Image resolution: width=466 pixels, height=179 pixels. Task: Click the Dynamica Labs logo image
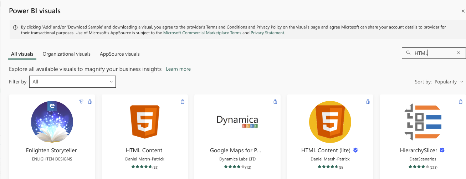[237, 121]
